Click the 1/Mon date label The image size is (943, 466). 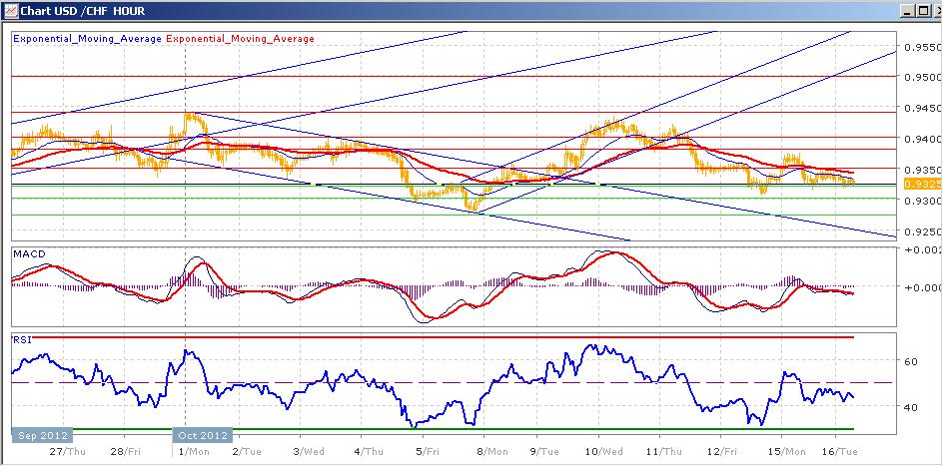tap(193, 451)
